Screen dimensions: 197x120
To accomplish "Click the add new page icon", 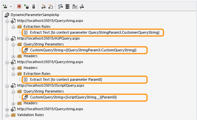I will (x=51, y=7).
